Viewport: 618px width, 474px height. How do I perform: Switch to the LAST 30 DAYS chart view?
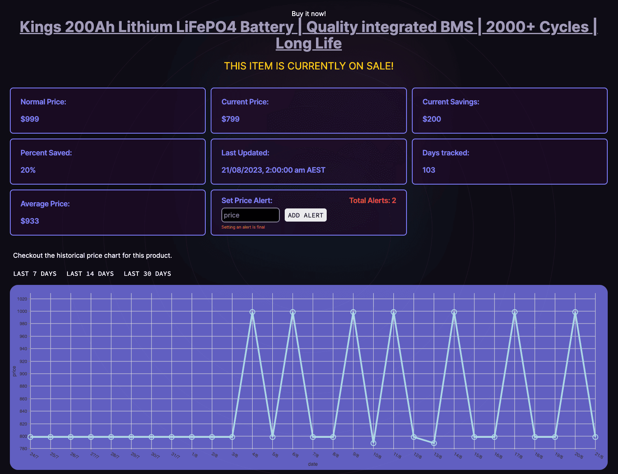tap(147, 273)
